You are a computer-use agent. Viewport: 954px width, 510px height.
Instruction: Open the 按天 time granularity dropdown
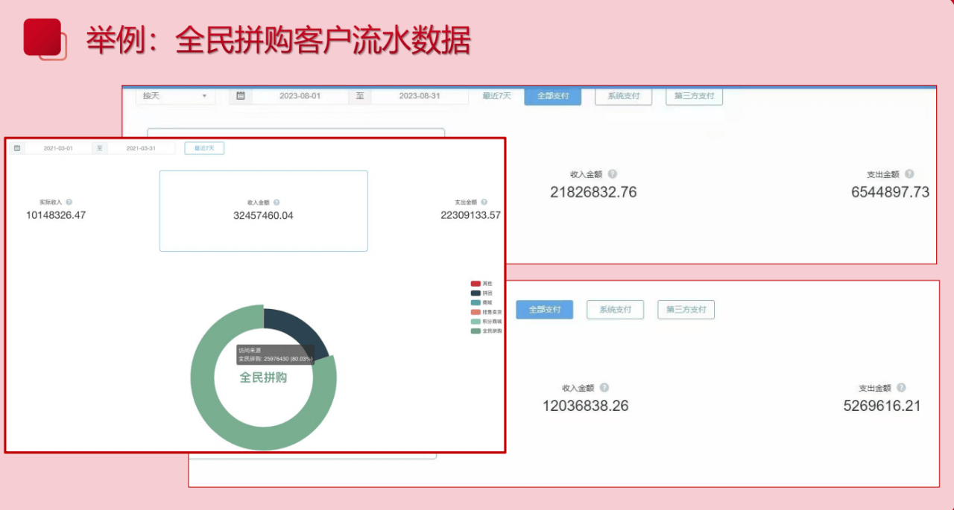pyautogui.click(x=175, y=96)
